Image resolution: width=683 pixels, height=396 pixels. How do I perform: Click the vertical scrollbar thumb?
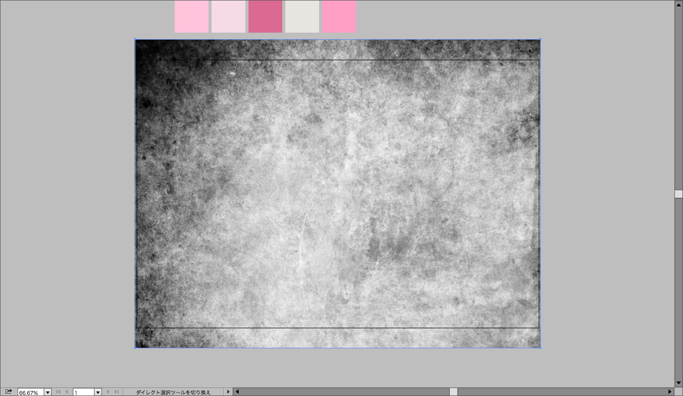678,194
